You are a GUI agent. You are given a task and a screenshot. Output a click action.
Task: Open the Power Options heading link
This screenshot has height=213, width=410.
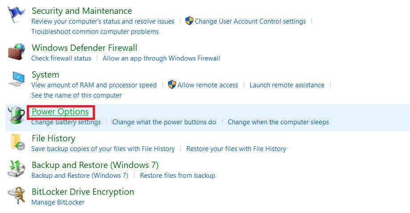[x=60, y=111]
